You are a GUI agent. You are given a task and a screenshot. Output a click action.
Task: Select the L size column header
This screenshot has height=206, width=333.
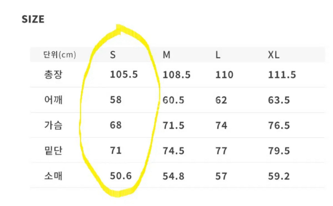click(218, 55)
